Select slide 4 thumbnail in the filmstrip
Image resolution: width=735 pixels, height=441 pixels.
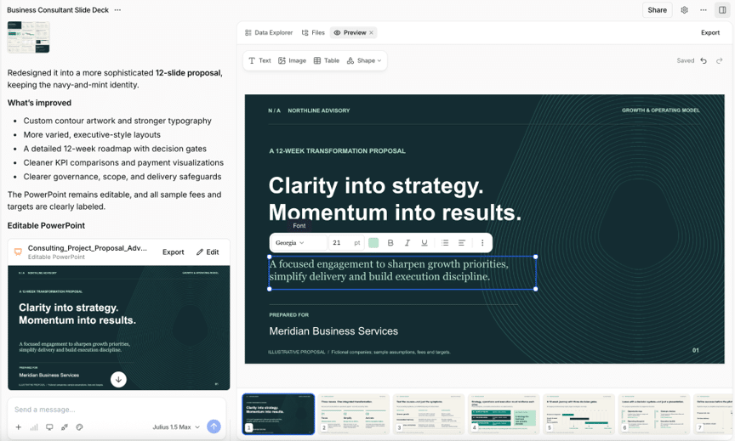(x=504, y=415)
